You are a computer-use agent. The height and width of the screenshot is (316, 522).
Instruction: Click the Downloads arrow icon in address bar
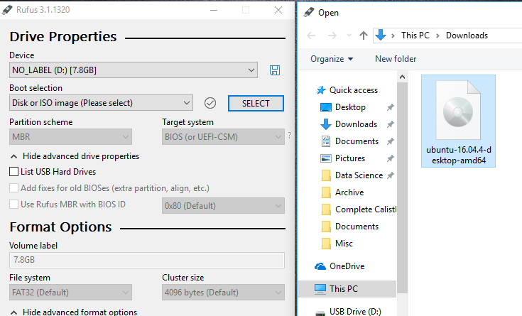(381, 35)
